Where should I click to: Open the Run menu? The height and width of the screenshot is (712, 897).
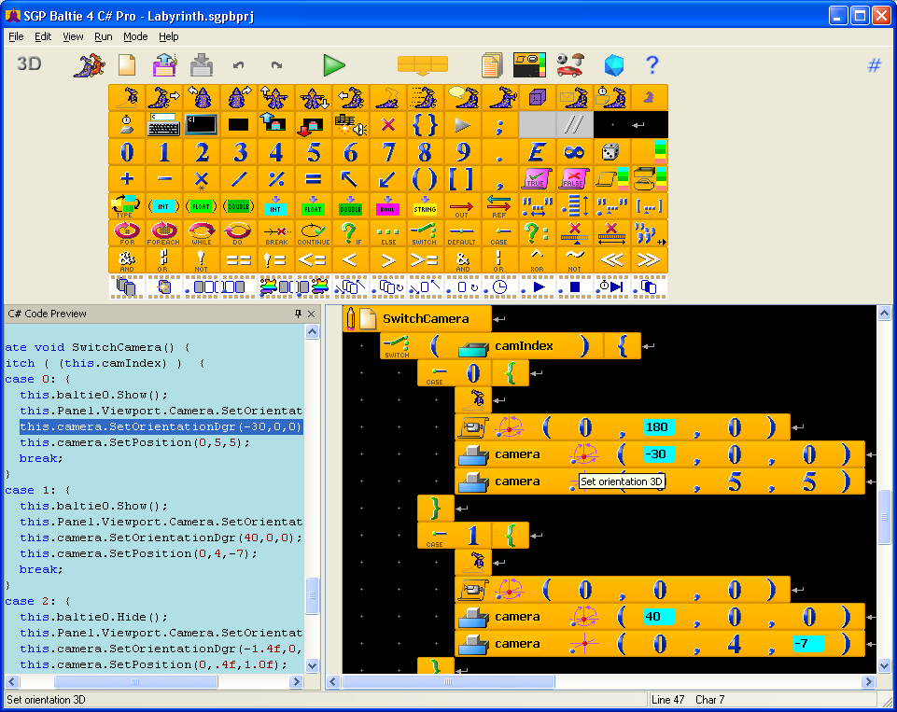click(x=104, y=36)
